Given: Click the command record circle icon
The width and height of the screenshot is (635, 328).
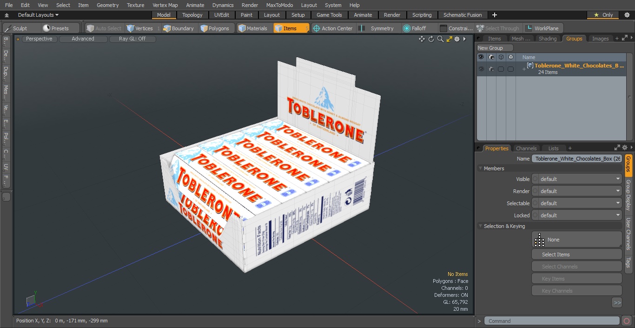Looking at the screenshot, I should pos(627,321).
